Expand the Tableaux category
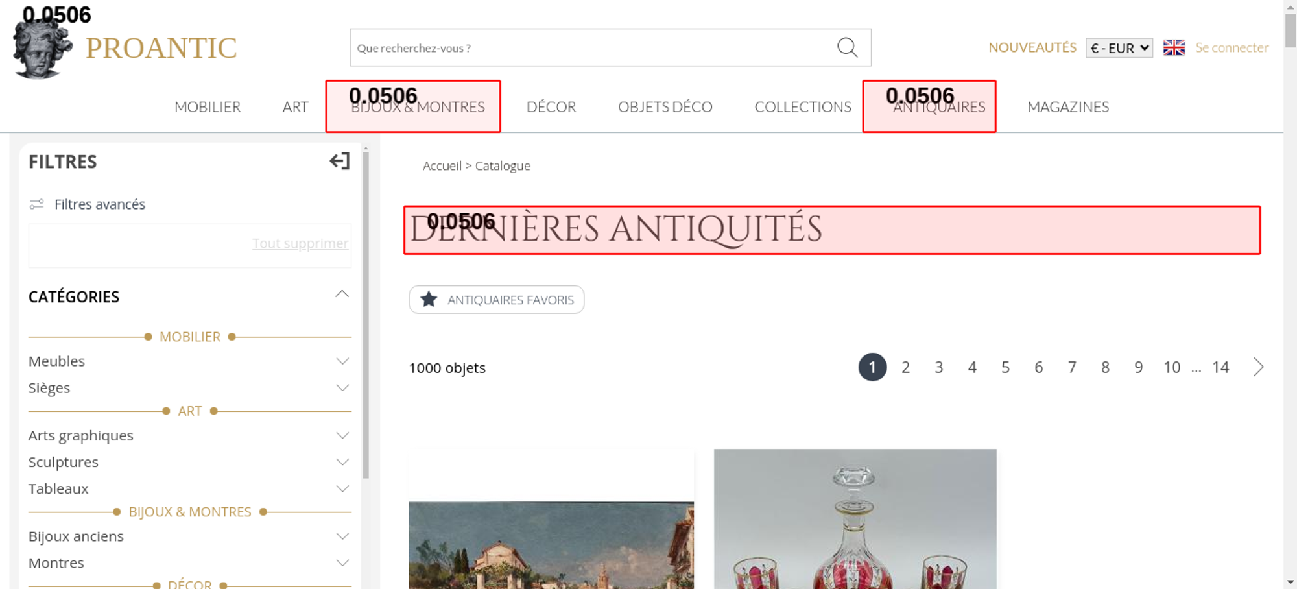This screenshot has height=589, width=1297. tap(342, 489)
